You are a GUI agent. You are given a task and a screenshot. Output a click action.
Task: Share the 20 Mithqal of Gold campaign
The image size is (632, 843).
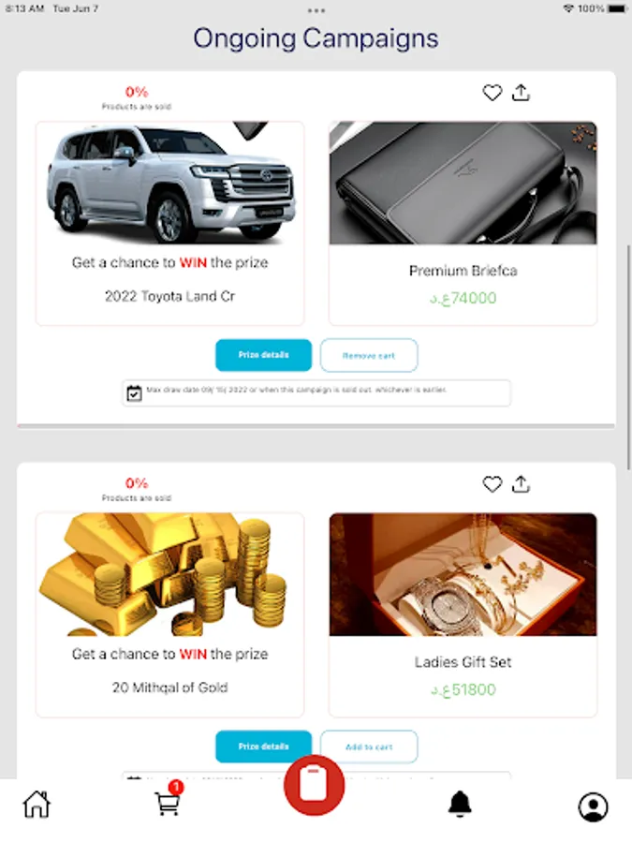click(521, 484)
